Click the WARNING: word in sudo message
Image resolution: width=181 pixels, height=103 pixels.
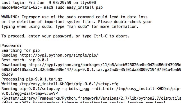[x=10, y=17]
